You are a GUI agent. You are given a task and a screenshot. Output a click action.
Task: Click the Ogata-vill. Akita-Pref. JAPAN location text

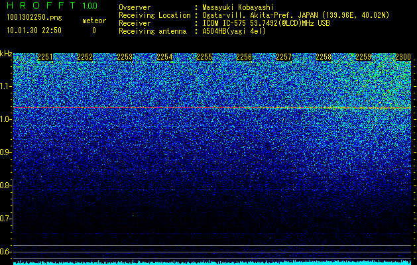[296, 15]
